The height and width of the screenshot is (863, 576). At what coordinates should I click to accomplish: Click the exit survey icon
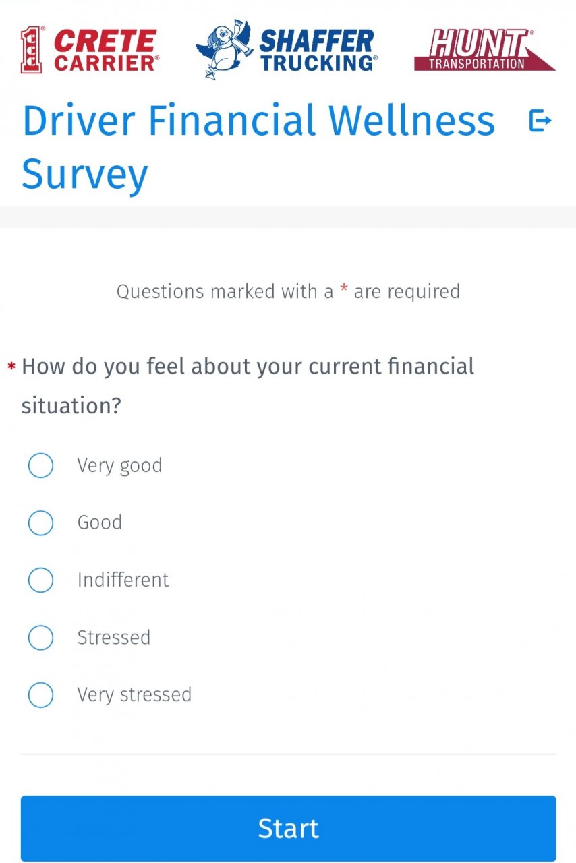coord(540,121)
